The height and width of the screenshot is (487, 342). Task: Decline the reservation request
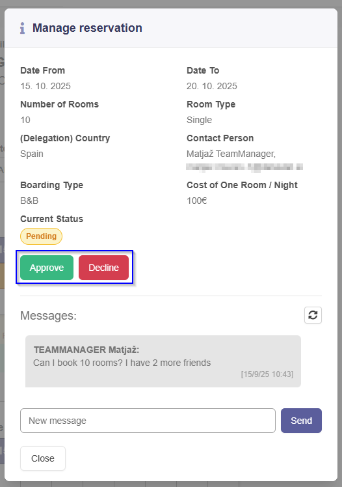pos(103,268)
